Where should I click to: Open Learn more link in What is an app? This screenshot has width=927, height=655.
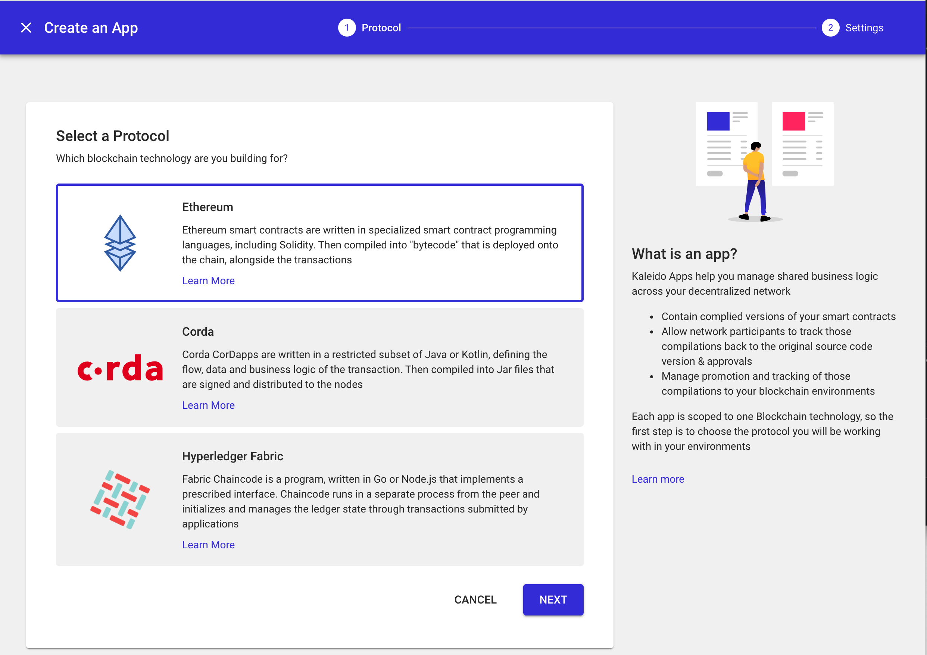point(658,479)
